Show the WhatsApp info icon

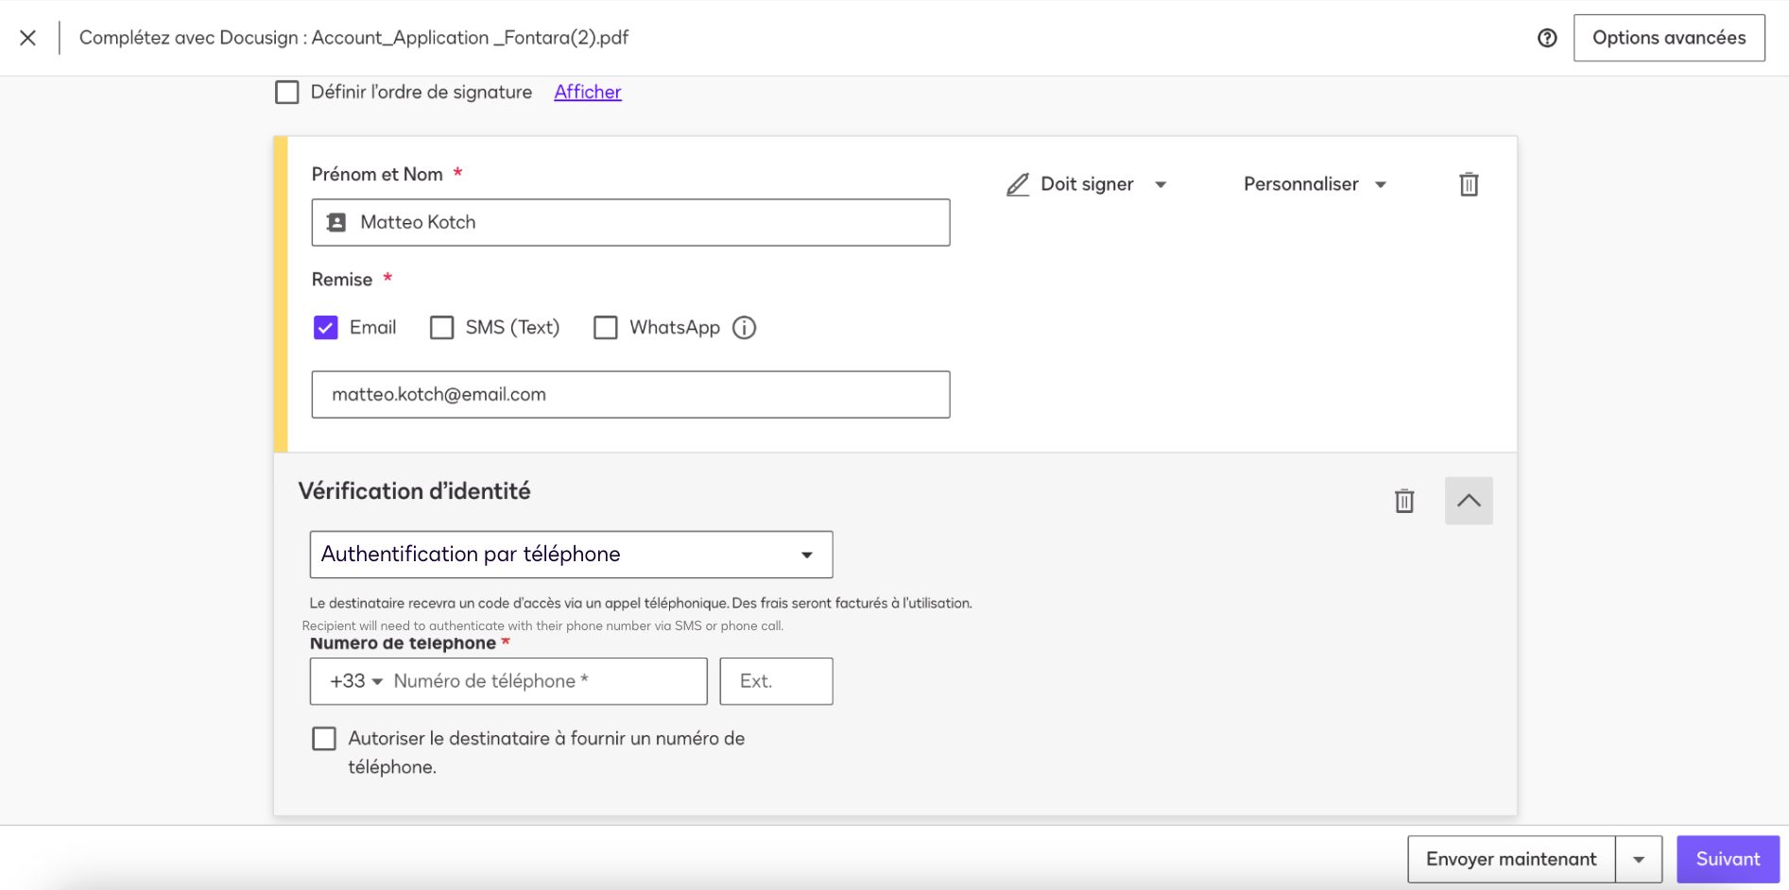[745, 328]
